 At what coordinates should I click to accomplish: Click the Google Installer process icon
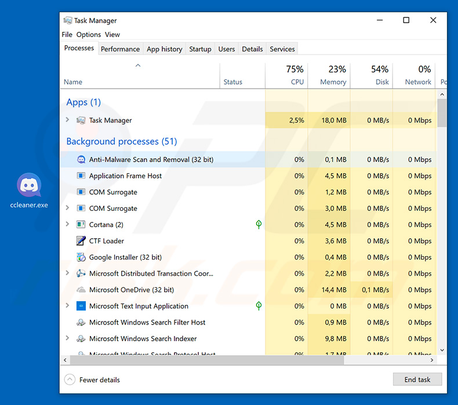[x=81, y=257]
